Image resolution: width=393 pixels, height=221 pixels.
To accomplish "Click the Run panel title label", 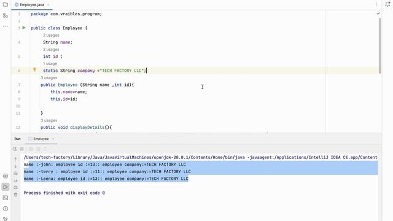I will pos(17,139).
